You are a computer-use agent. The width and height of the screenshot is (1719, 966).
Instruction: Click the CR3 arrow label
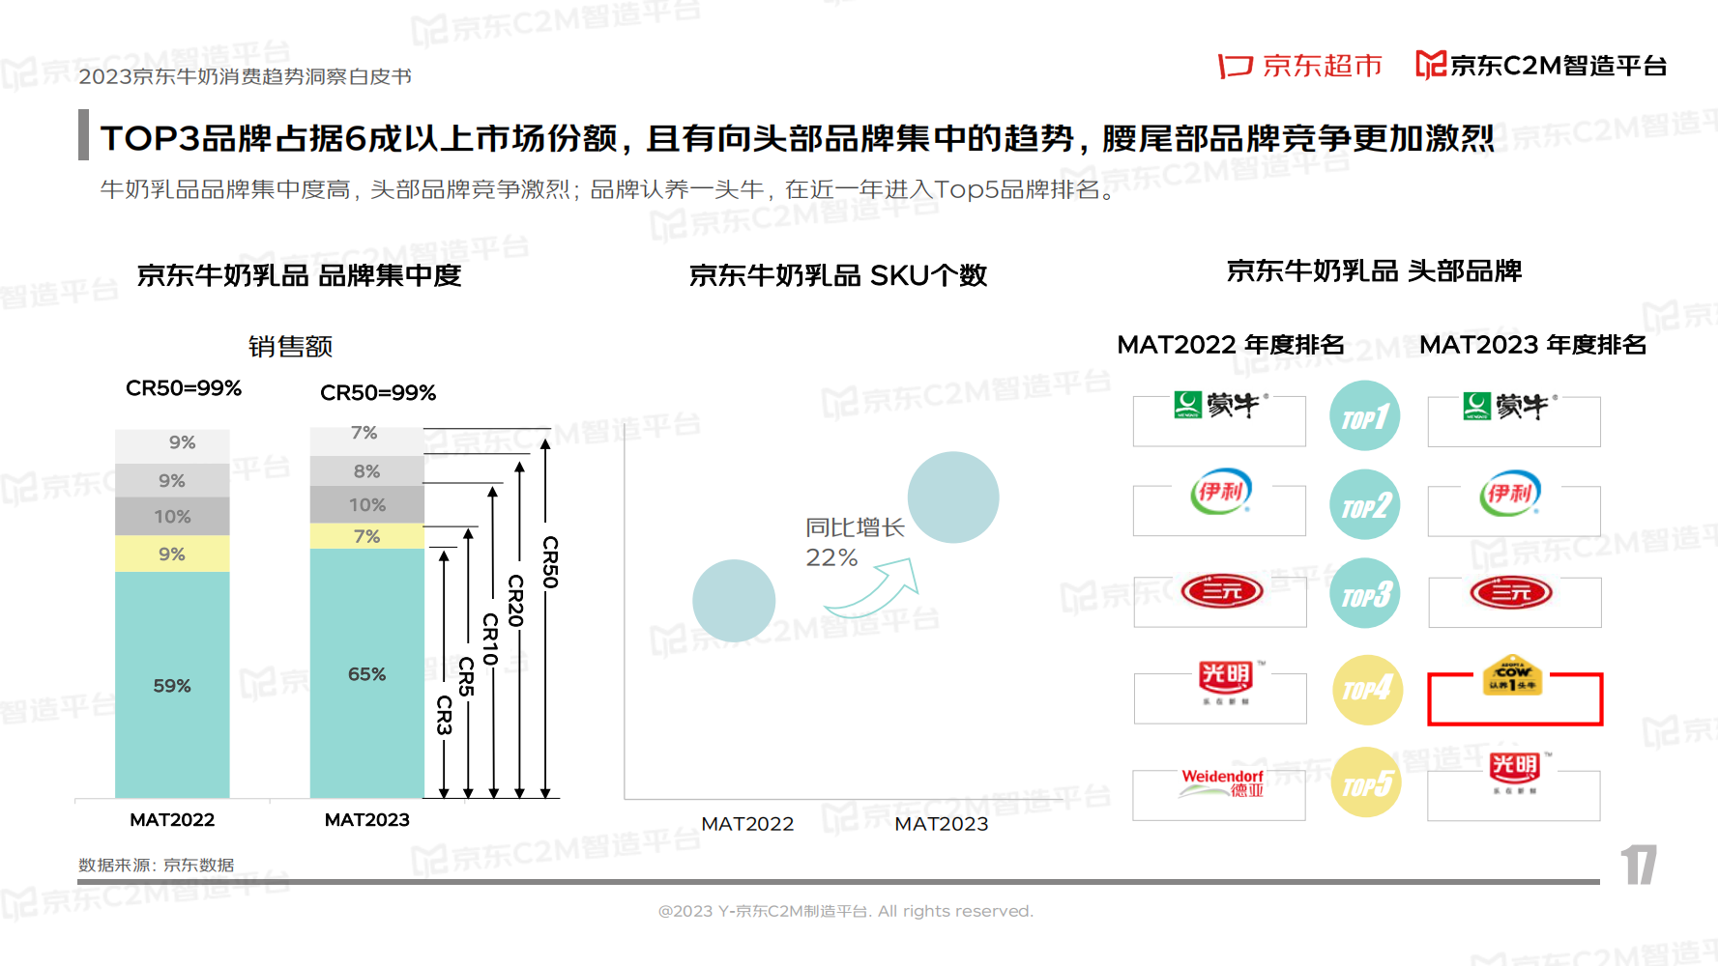coord(444,715)
